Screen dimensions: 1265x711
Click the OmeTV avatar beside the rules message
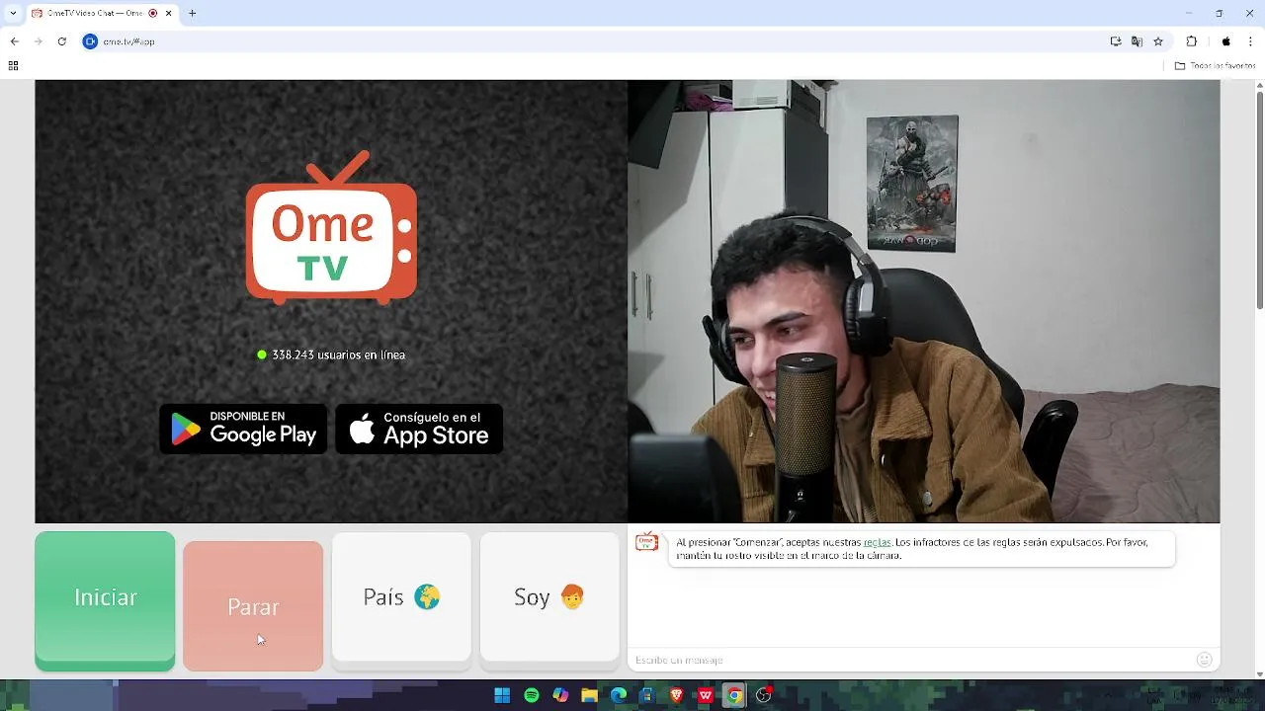(x=646, y=542)
